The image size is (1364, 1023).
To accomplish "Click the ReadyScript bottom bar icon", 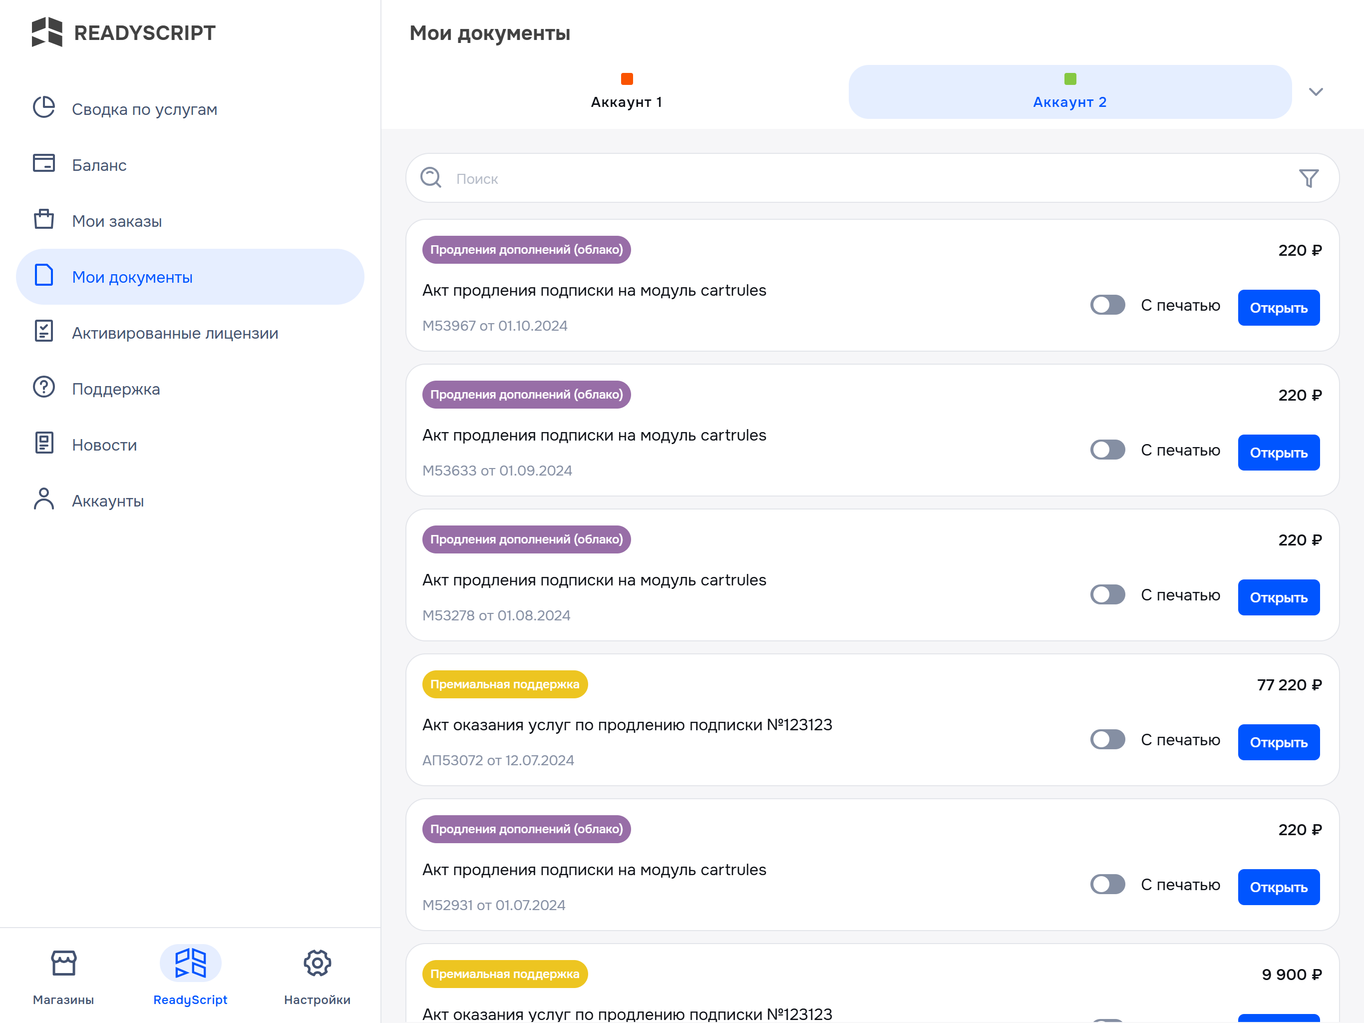I will coord(190,963).
